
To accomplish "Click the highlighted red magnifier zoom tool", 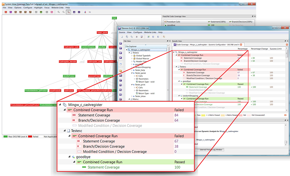I will coord(69,12).
